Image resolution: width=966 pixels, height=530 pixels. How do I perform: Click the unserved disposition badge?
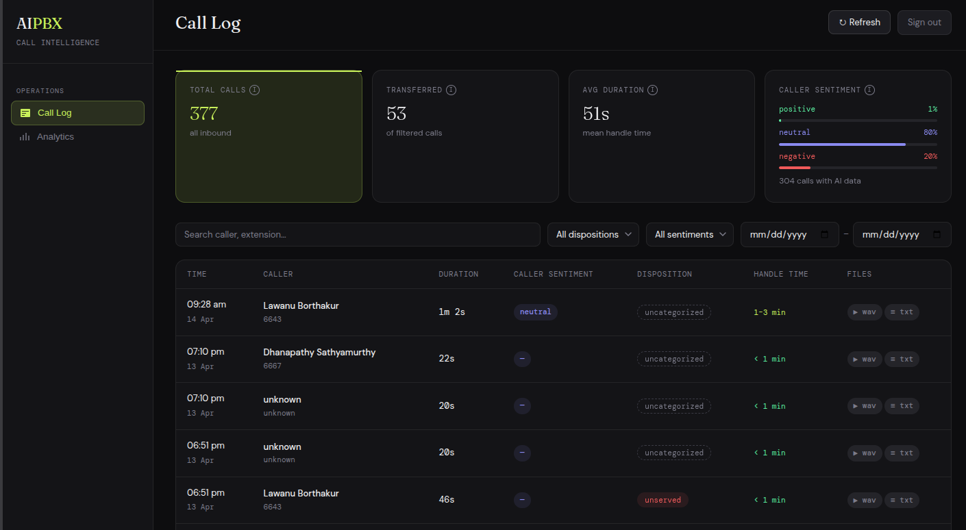pyautogui.click(x=662, y=500)
